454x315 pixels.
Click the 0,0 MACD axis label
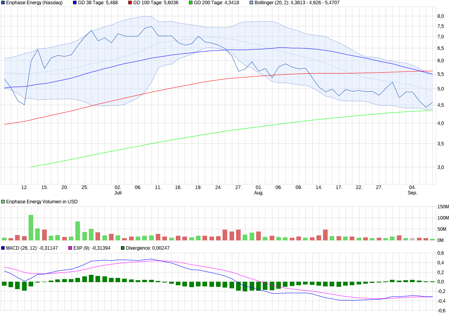(x=440, y=282)
